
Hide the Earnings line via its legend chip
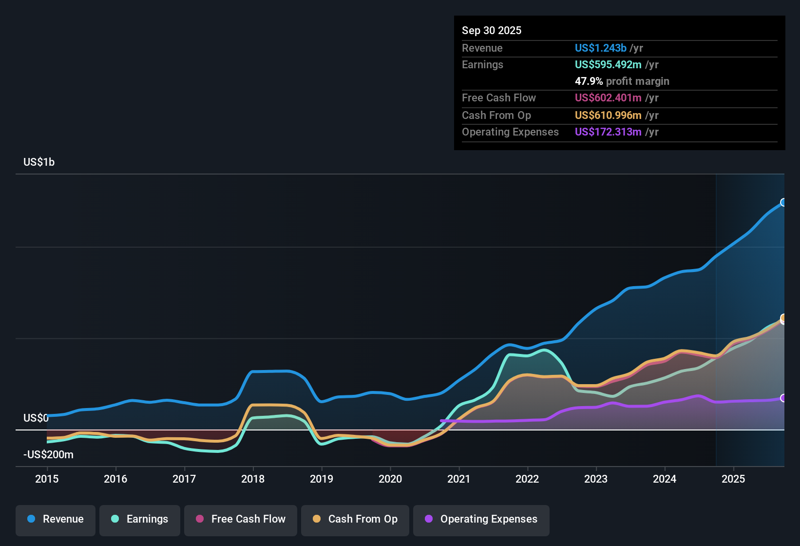click(x=139, y=519)
